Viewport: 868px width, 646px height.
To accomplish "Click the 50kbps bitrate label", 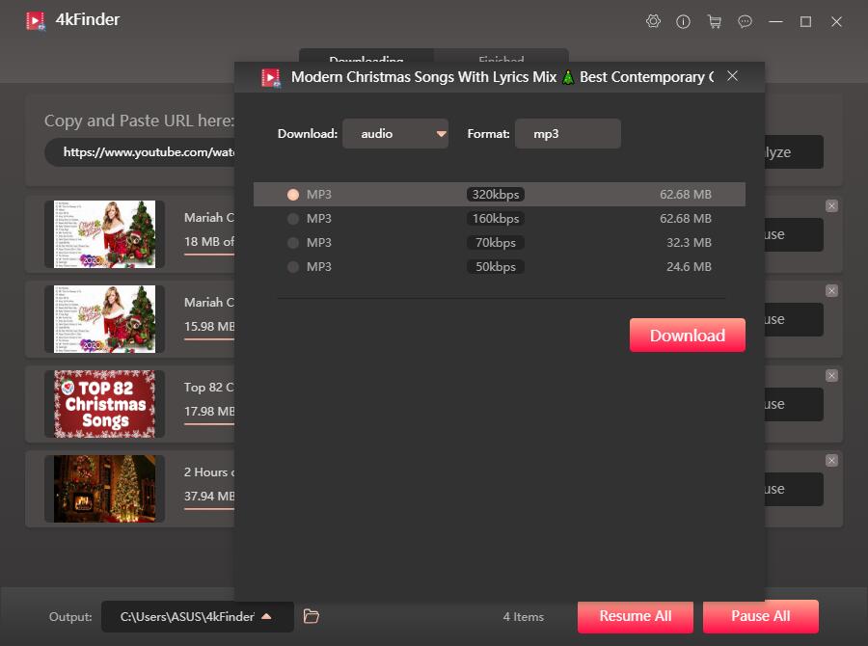I will [x=496, y=267].
